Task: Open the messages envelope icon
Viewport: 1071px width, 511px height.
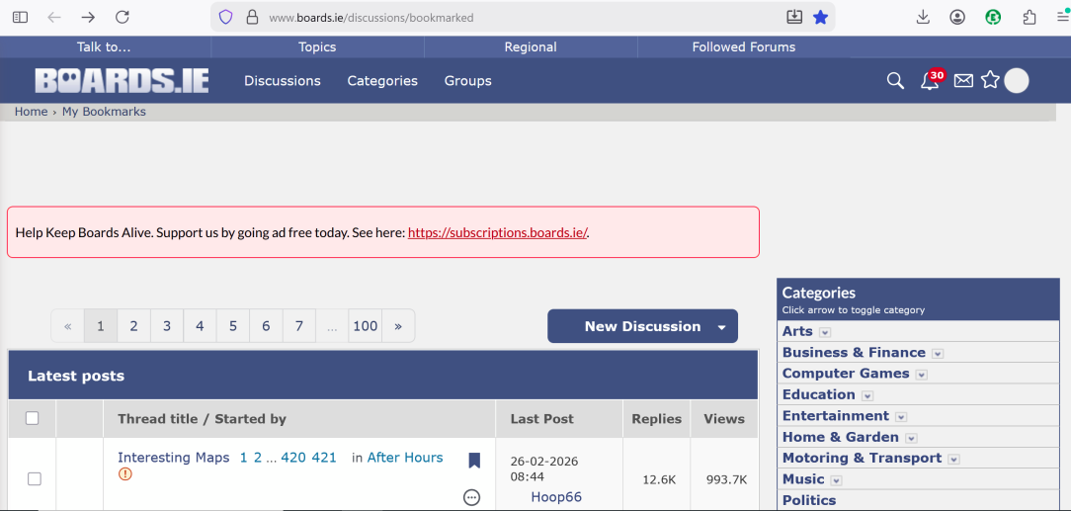Action: 963,81
